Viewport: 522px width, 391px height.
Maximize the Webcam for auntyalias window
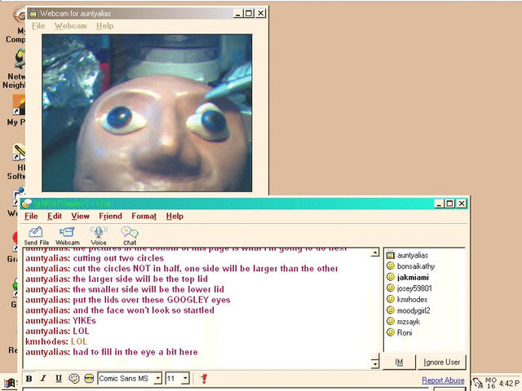(x=248, y=14)
